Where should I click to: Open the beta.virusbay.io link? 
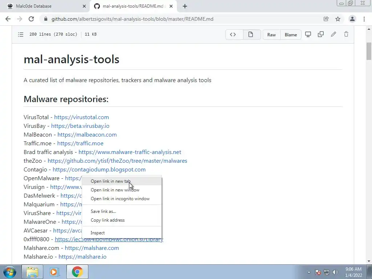tap(80, 126)
